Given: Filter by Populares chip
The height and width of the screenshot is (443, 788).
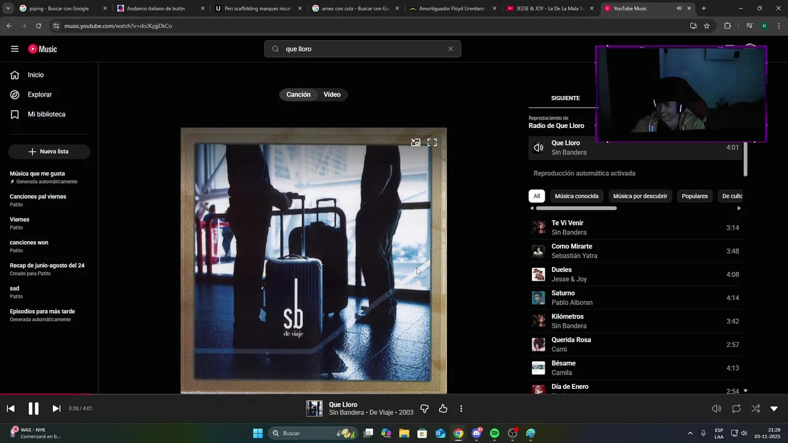Looking at the screenshot, I should [695, 196].
